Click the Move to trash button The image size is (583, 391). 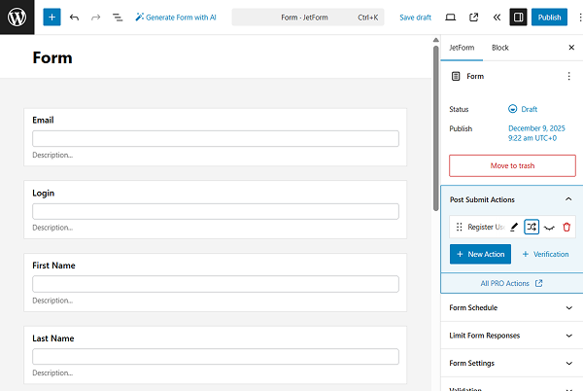click(x=512, y=165)
